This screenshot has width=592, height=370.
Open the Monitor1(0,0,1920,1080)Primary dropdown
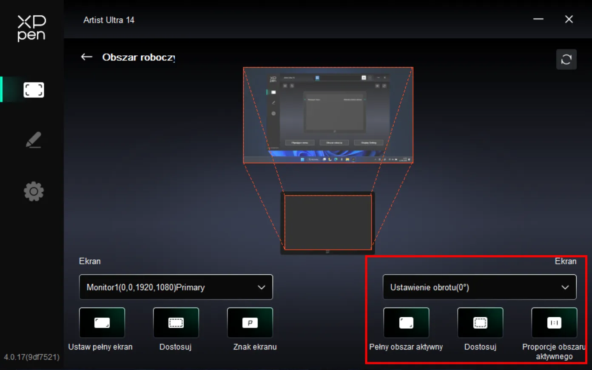(176, 287)
